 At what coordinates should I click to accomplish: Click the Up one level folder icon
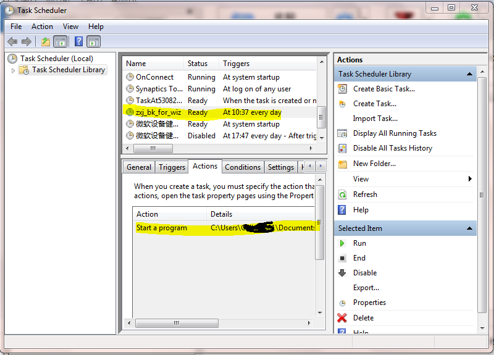[46, 41]
